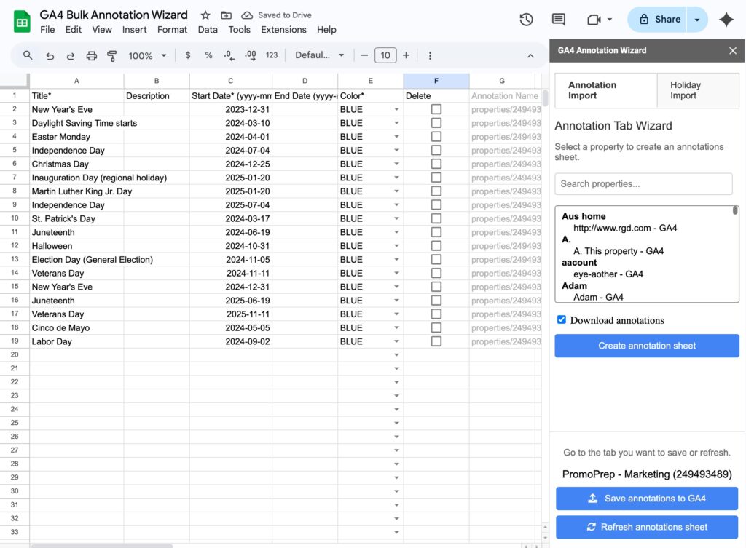Click the move to folder icon

click(x=227, y=15)
